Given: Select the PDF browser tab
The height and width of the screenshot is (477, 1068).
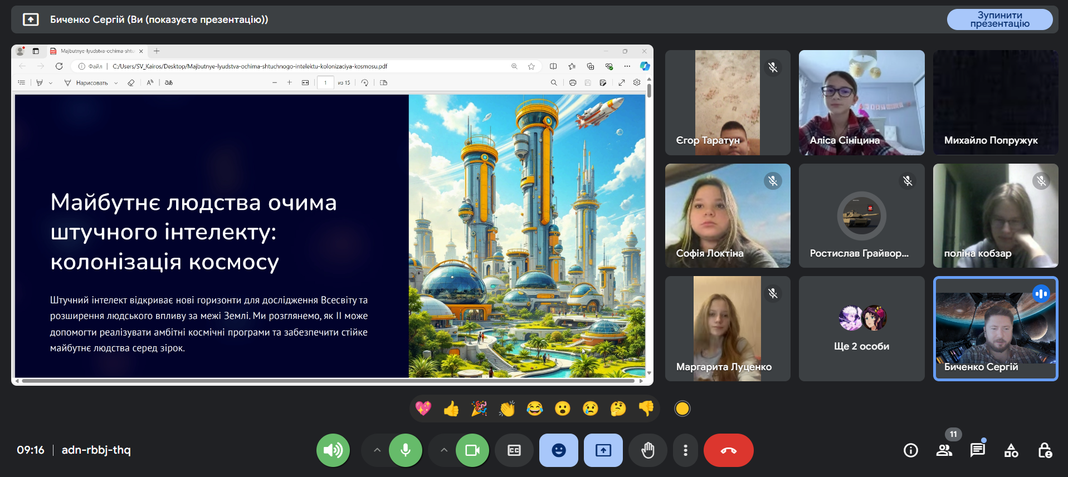Looking at the screenshot, I should 97,51.
